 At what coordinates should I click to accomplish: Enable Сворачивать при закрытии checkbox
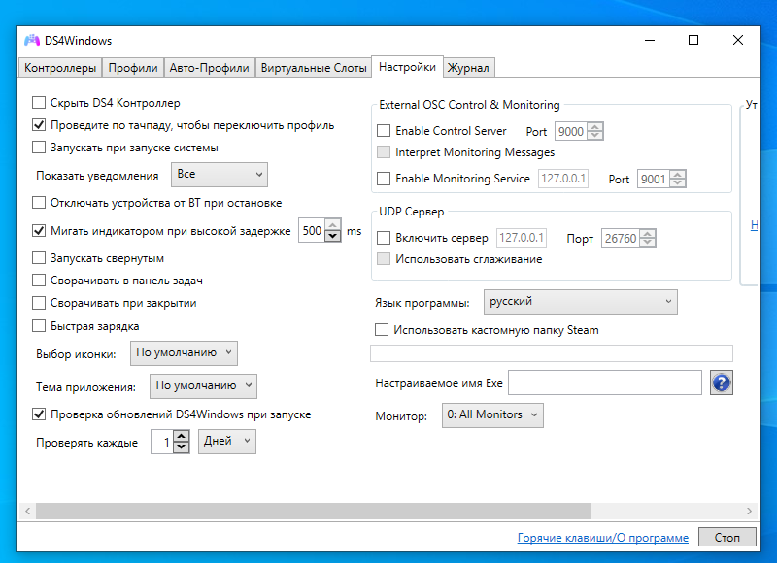39,303
